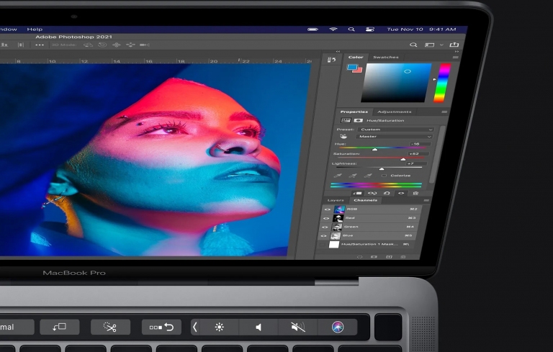Delete adjustment using Properties trash icon
Image resolution: width=553 pixels, height=352 pixels.
(x=415, y=194)
